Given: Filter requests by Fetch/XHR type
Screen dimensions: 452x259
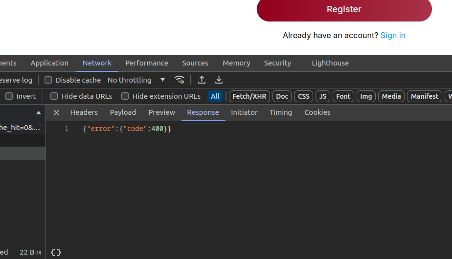Looking at the screenshot, I should click(x=249, y=96).
